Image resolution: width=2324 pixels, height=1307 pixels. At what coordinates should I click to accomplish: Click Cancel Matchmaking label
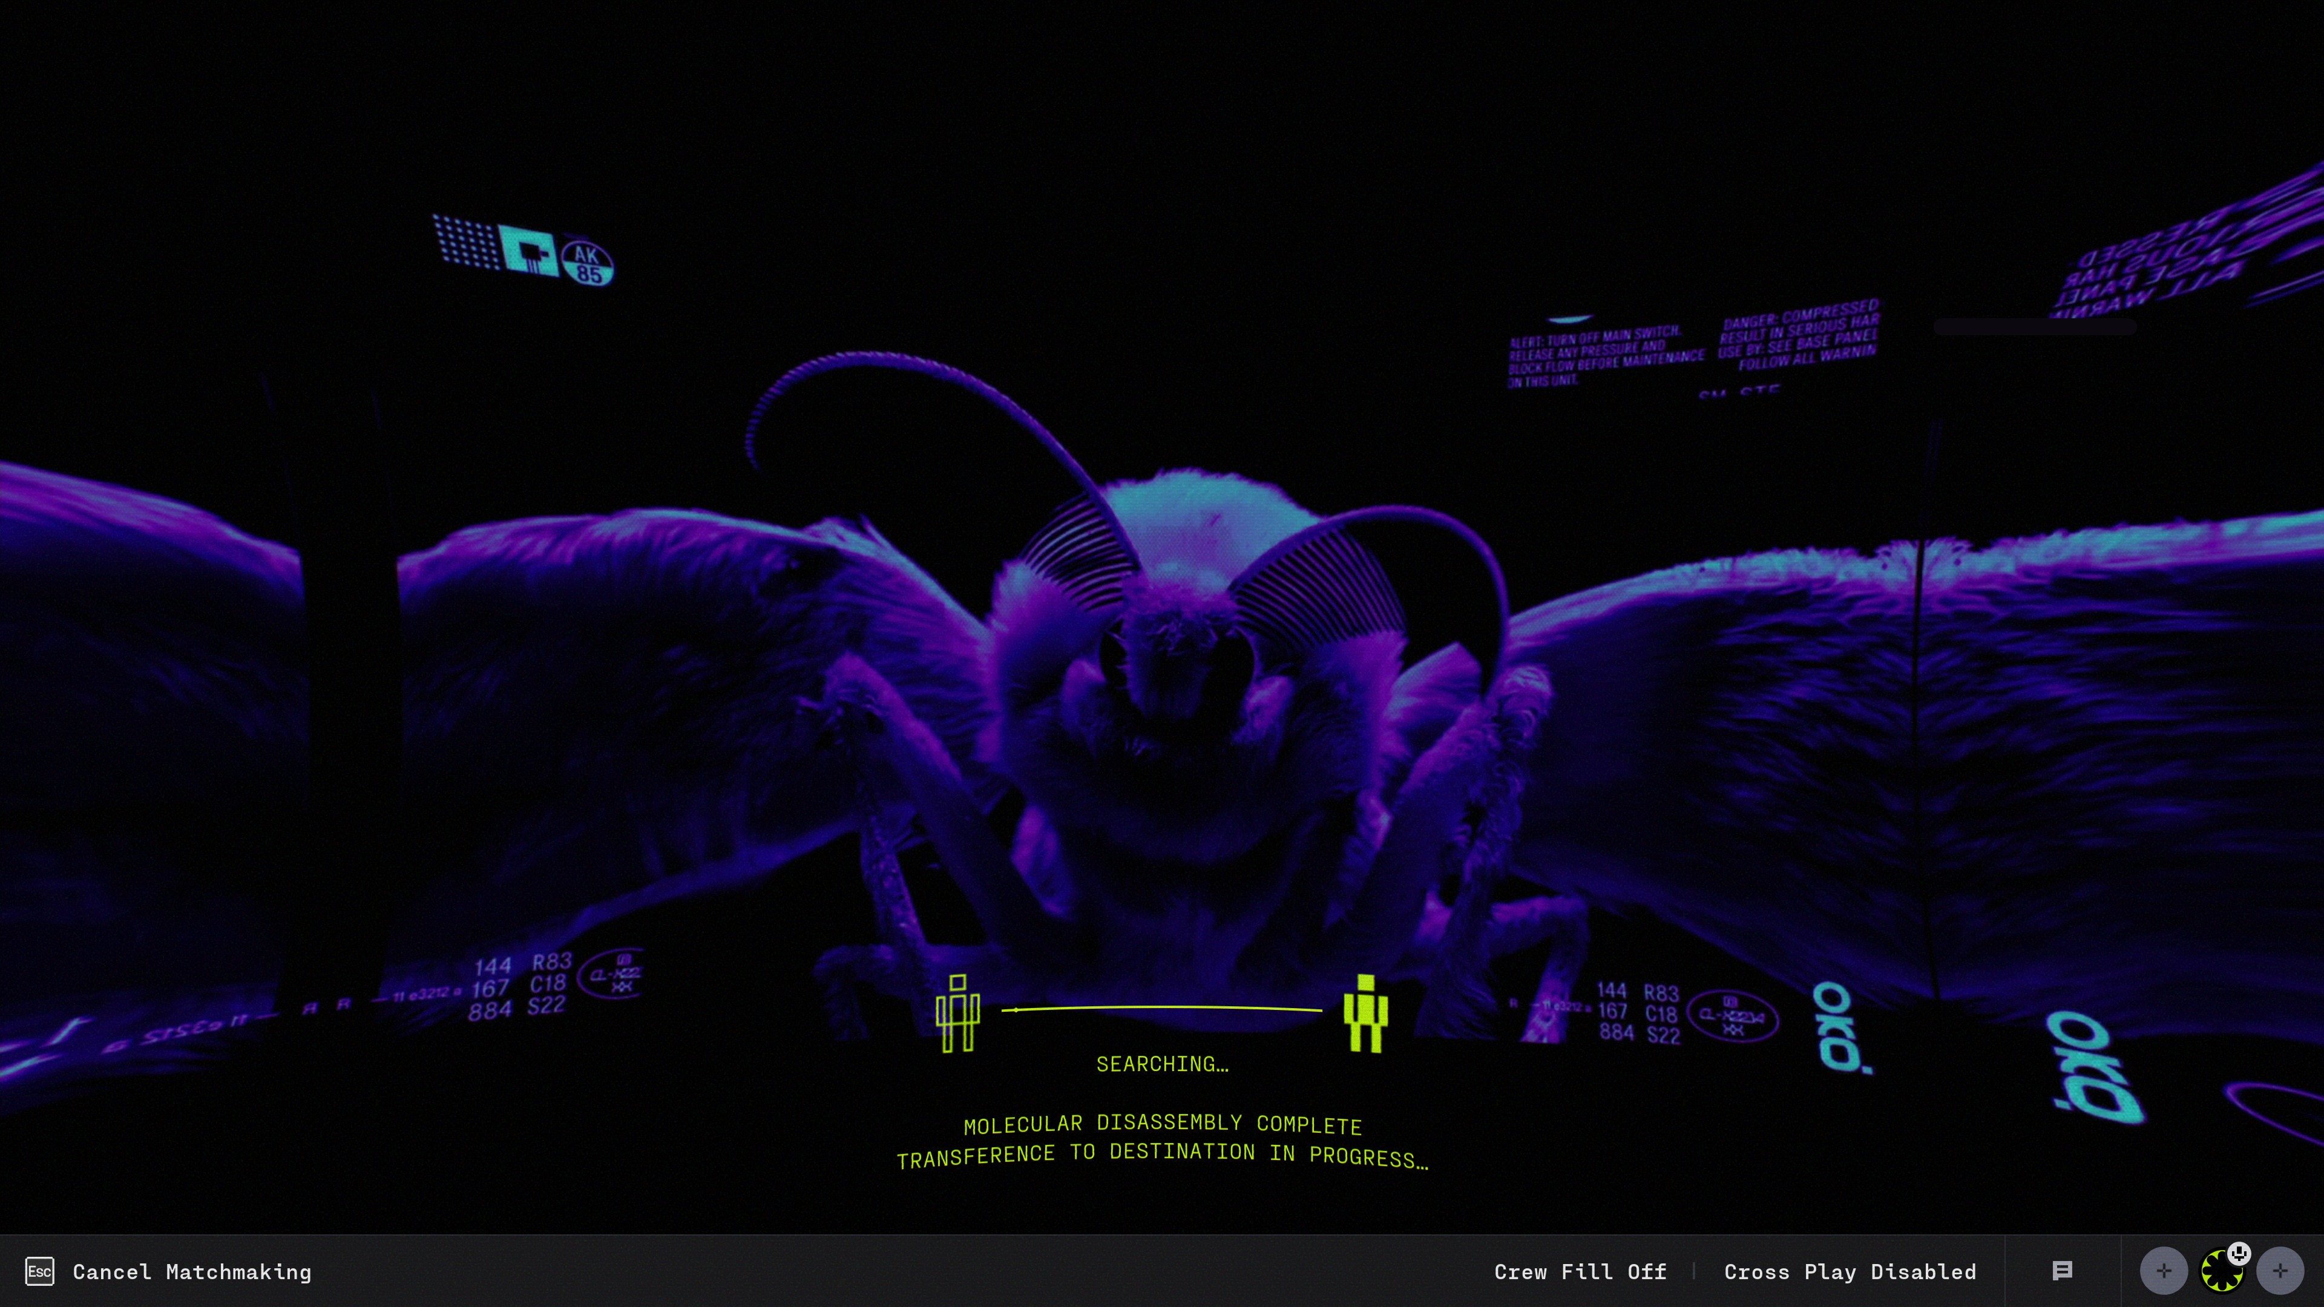[x=191, y=1272]
